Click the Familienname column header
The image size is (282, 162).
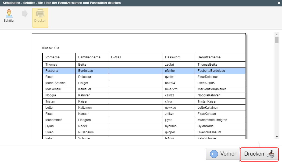(92, 57)
